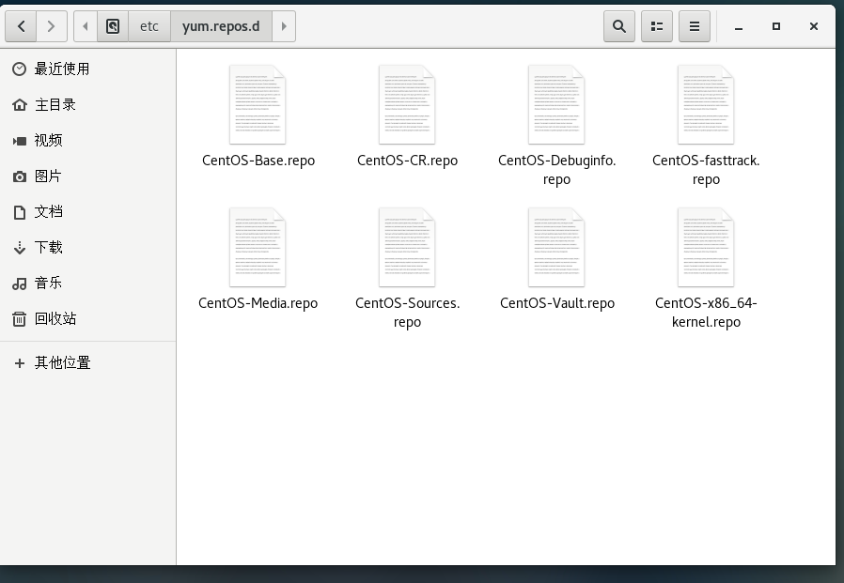Viewport: 844px width, 583px height.
Task: Go back with the left arrow button
Action: [x=21, y=25]
